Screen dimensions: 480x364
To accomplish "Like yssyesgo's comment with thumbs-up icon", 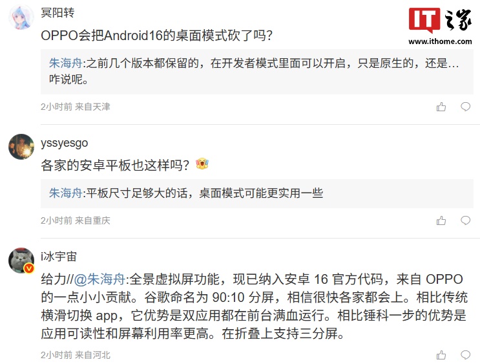I will click(x=441, y=220).
